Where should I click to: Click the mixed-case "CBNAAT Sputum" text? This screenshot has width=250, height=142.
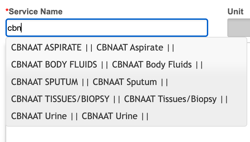[125, 82]
